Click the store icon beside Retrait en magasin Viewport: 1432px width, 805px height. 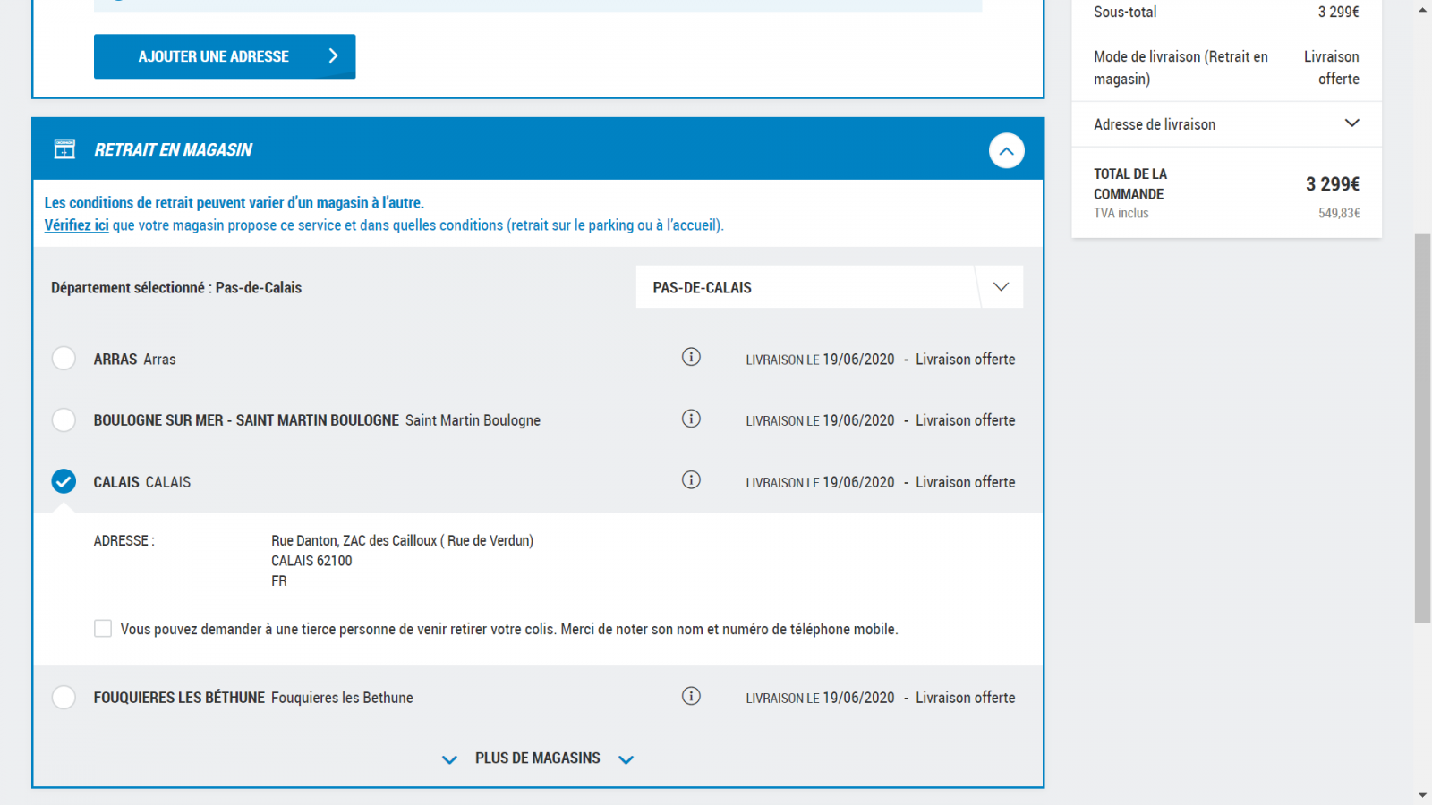[64, 148]
